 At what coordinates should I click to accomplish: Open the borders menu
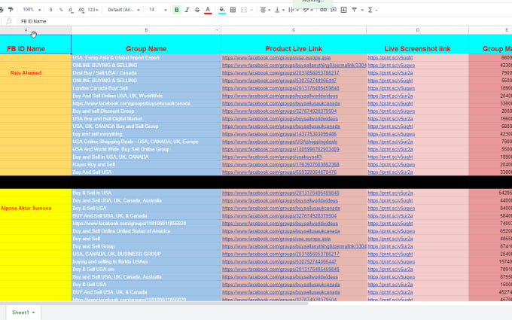[x=233, y=10]
